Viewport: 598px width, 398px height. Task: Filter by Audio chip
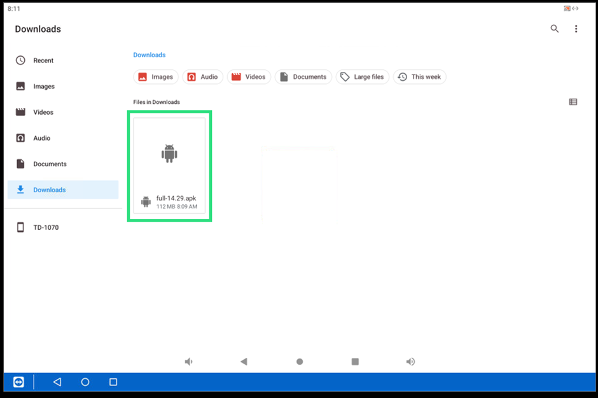tap(202, 76)
